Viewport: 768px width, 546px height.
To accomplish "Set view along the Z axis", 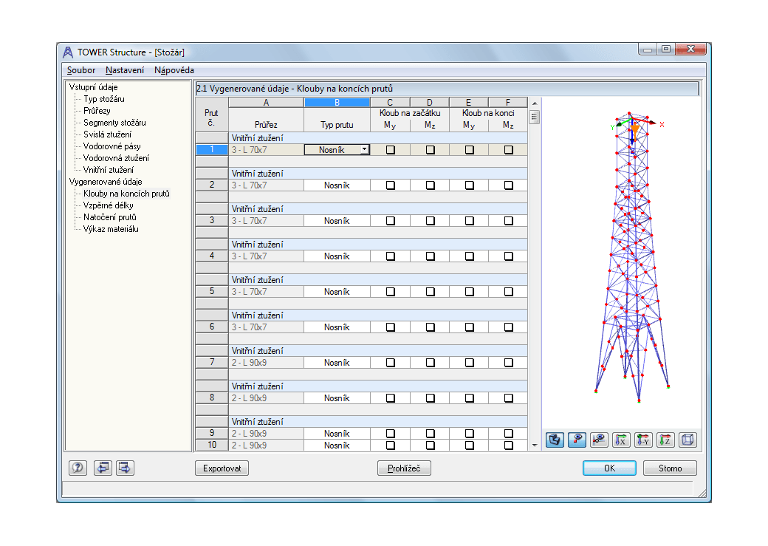I will point(665,440).
